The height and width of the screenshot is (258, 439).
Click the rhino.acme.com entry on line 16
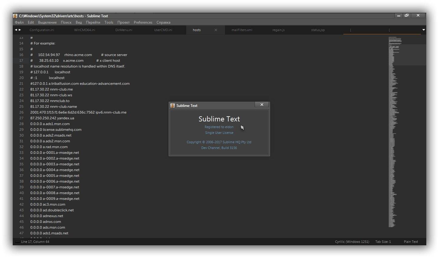click(78, 55)
